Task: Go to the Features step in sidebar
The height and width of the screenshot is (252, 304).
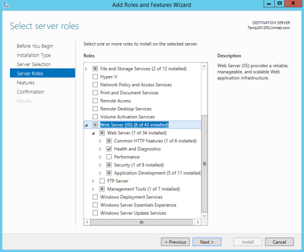Action: (x=26, y=83)
